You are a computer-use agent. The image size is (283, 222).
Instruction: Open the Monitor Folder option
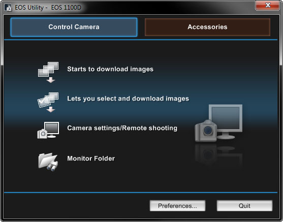tap(91, 158)
